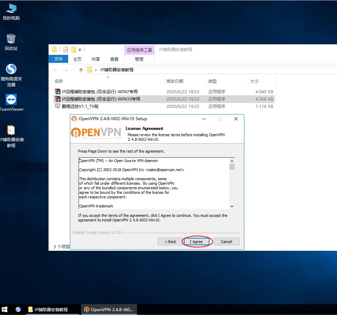
Task: Click the WIN10专用 file's archive icon
Action: (57, 99)
